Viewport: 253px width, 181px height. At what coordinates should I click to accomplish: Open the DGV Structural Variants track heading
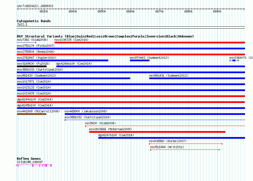coord(105,36)
